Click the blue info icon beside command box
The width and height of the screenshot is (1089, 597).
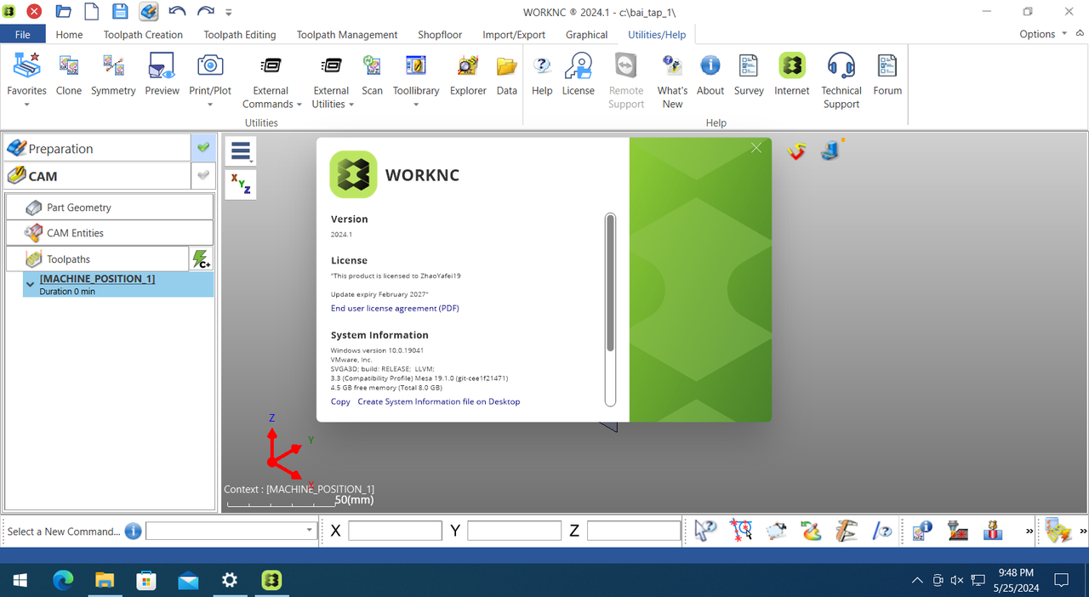133,531
